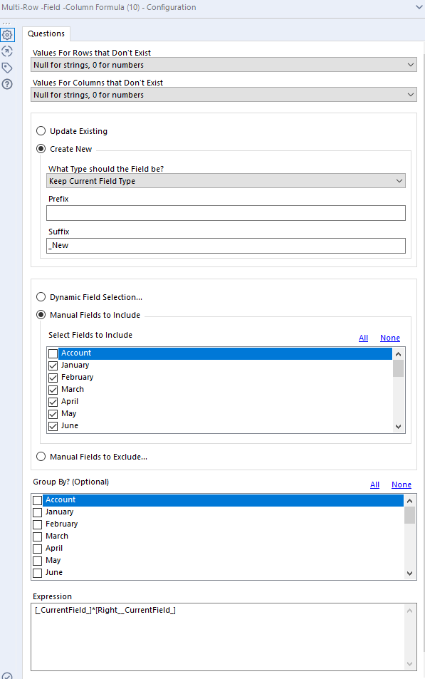Click the checkmark status icon at bottom left

[x=7, y=676]
